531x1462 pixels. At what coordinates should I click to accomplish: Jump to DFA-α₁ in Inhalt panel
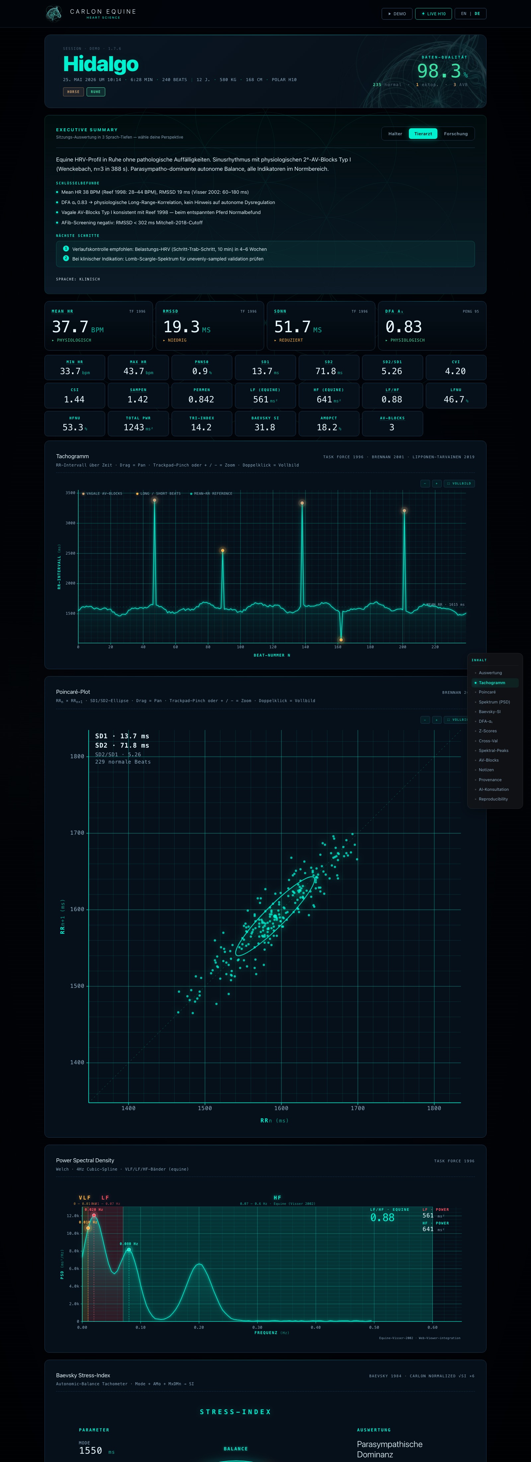click(495, 721)
